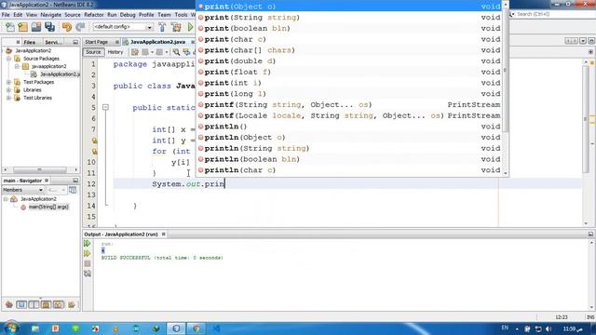596x335 pixels.
Task: Click the Stop icon in Output panel
Action: (88, 263)
